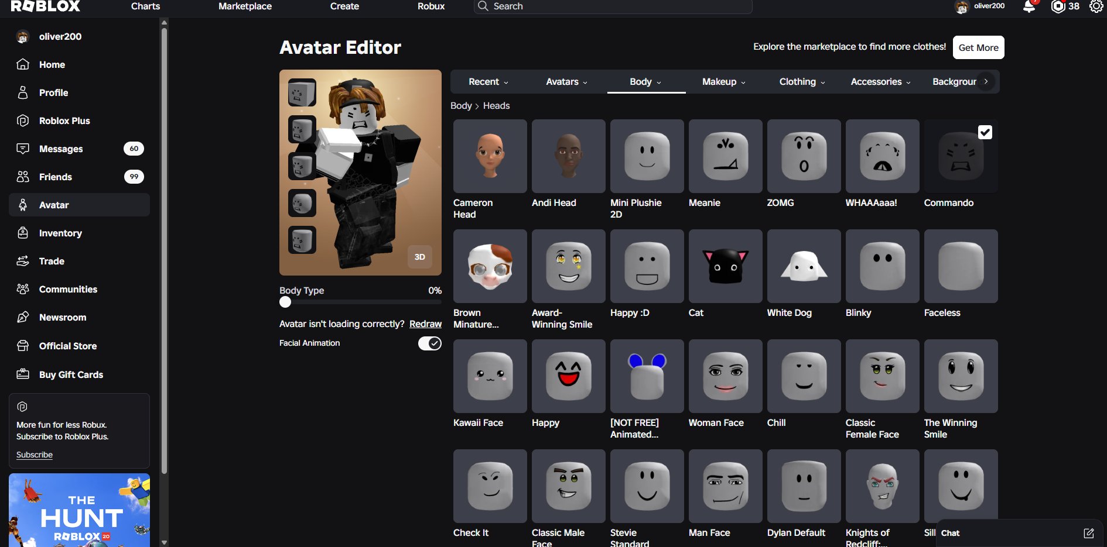Expand the Accessories dropdown tab
This screenshot has height=547, width=1107.
point(880,82)
